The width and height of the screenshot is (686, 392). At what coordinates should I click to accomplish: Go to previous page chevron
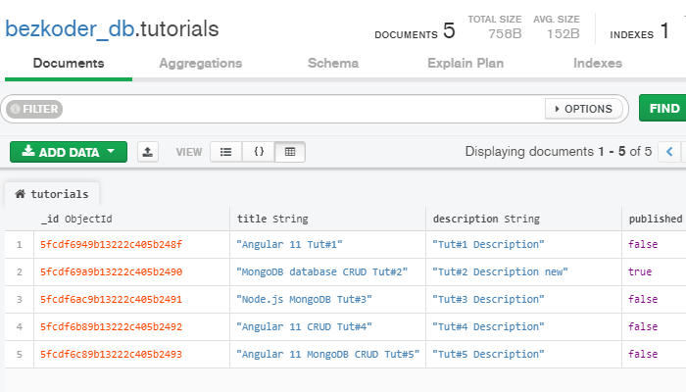coord(669,152)
